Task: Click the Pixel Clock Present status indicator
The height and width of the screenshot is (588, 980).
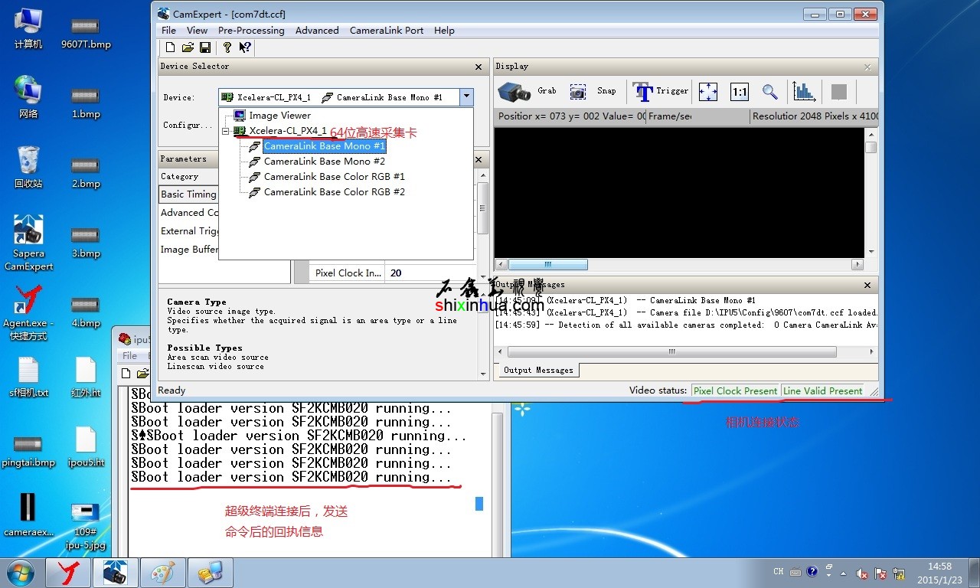Action: point(735,391)
